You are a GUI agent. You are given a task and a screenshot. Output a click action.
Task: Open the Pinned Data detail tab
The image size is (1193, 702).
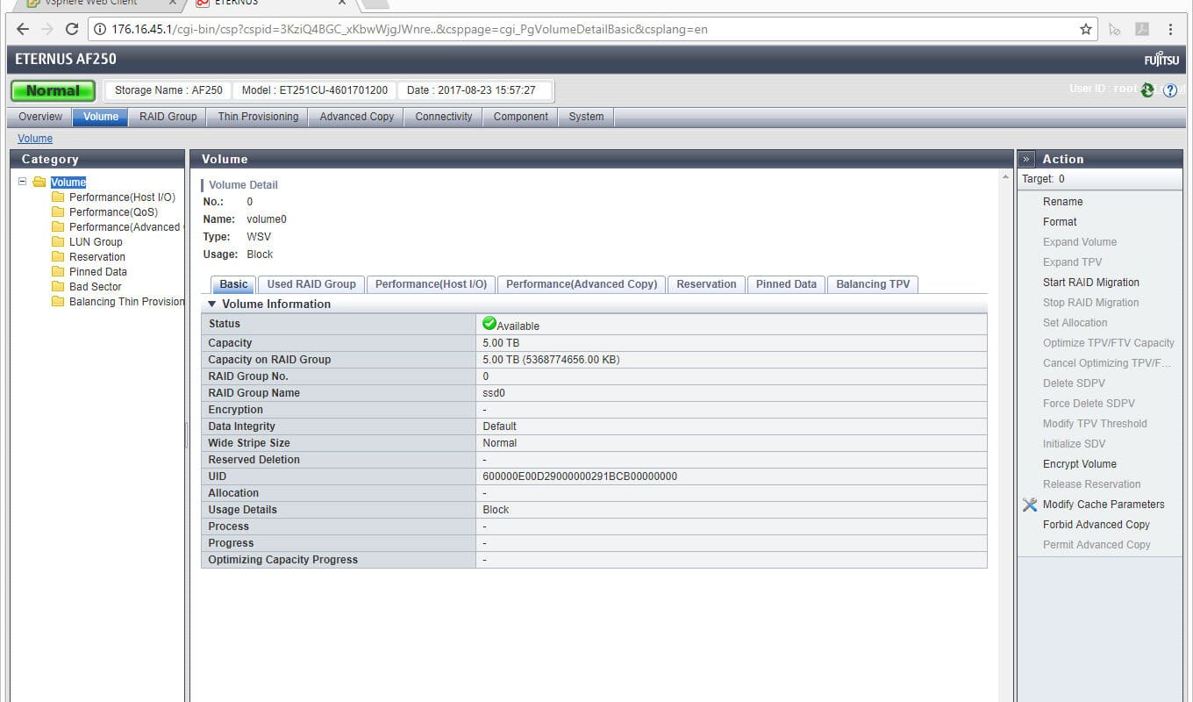[786, 284]
